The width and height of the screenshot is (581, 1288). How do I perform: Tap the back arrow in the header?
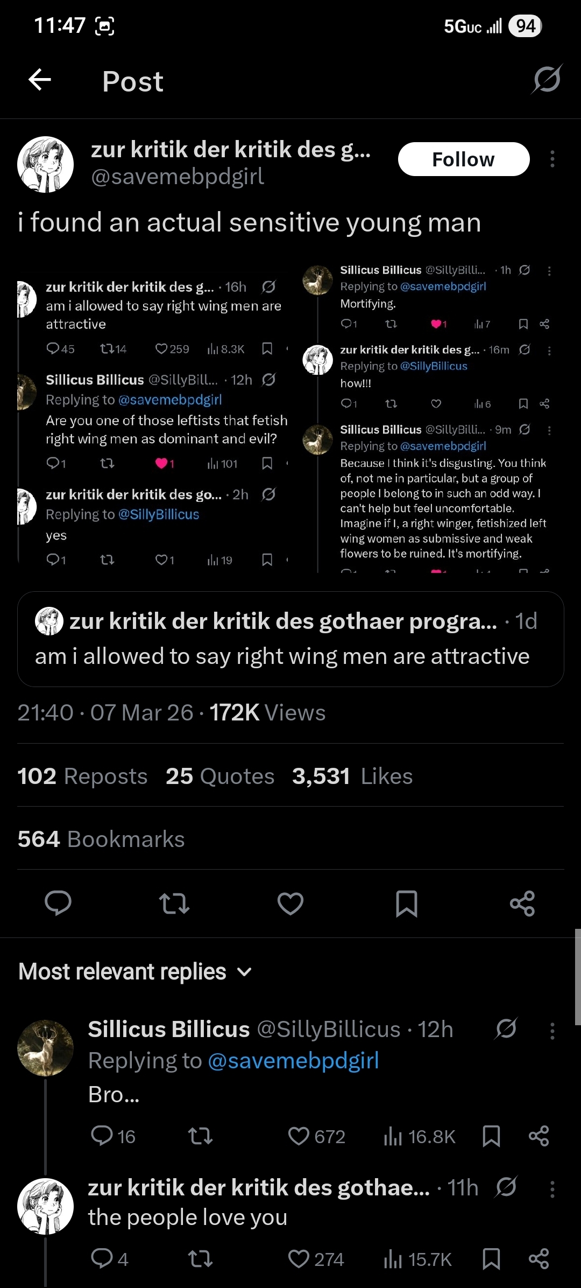pyautogui.click(x=40, y=80)
